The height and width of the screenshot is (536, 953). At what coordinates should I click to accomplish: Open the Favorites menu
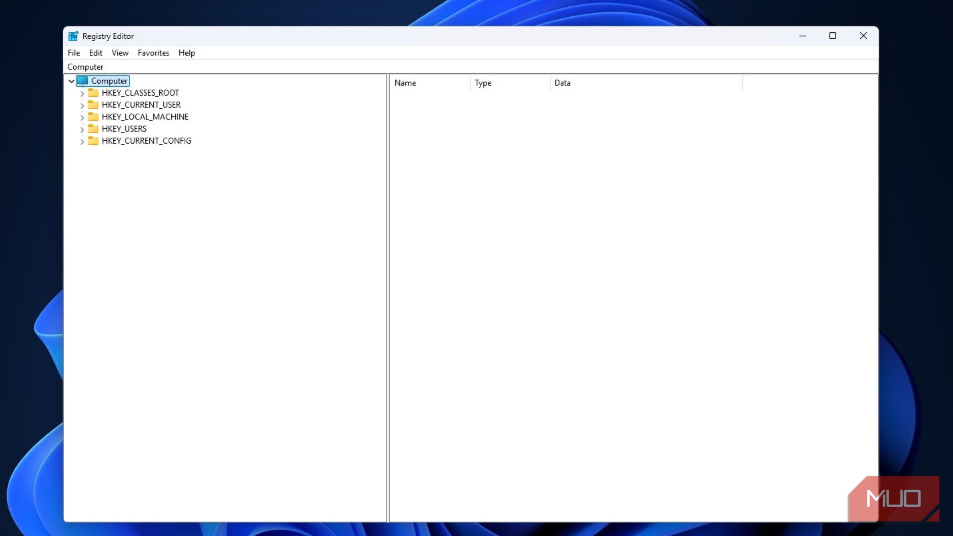153,53
